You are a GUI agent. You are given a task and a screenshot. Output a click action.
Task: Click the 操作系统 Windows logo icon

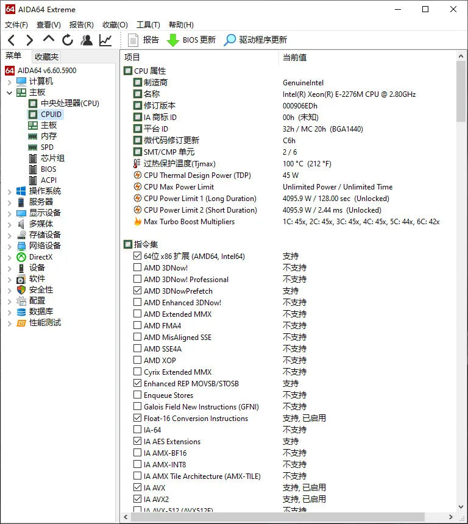pos(21,191)
